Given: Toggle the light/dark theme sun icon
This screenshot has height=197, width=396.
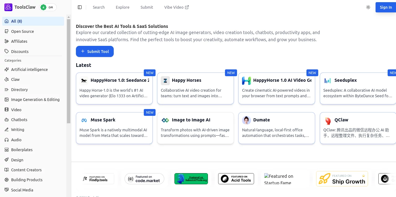Looking at the screenshot, I should (368, 7).
